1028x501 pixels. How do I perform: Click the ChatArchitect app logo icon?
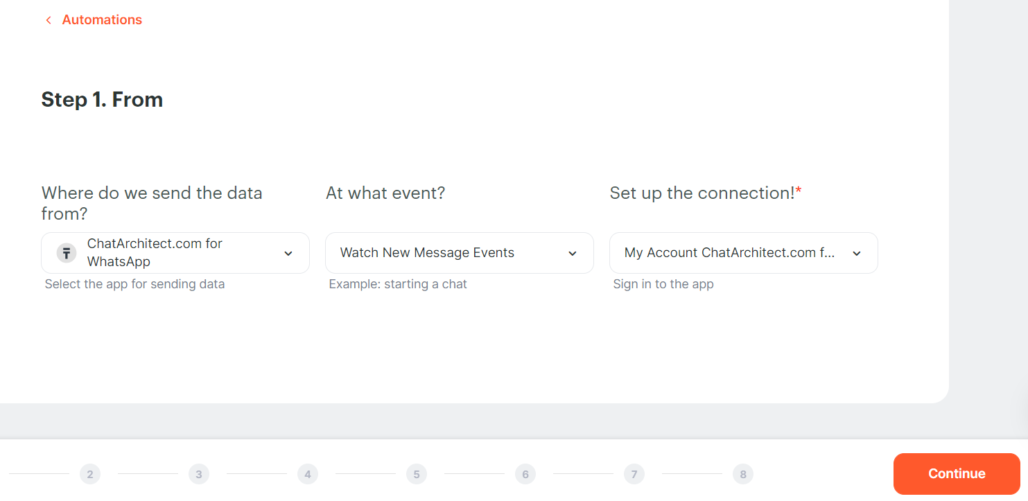[x=66, y=253]
